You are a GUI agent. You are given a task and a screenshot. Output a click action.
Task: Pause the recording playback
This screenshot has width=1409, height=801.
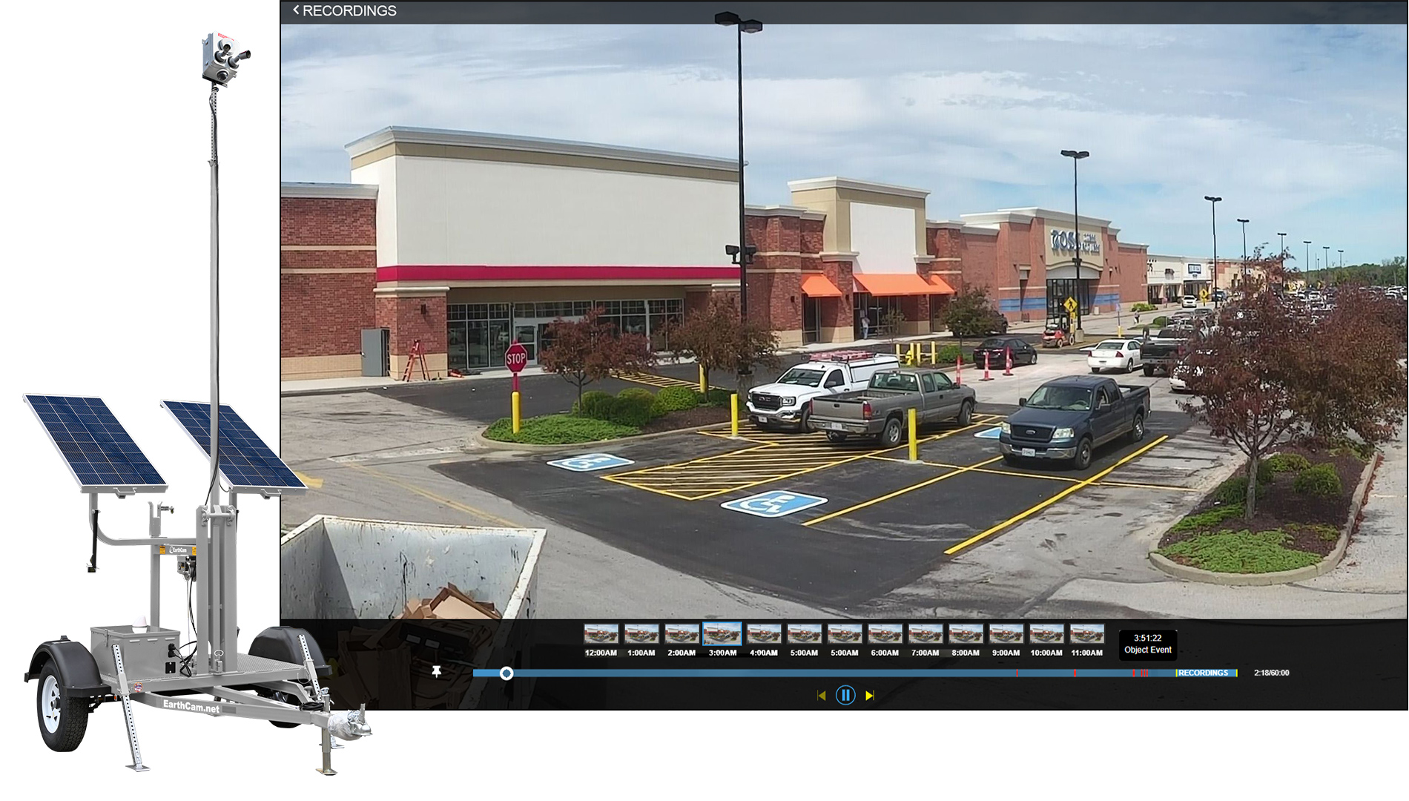(845, 695)
